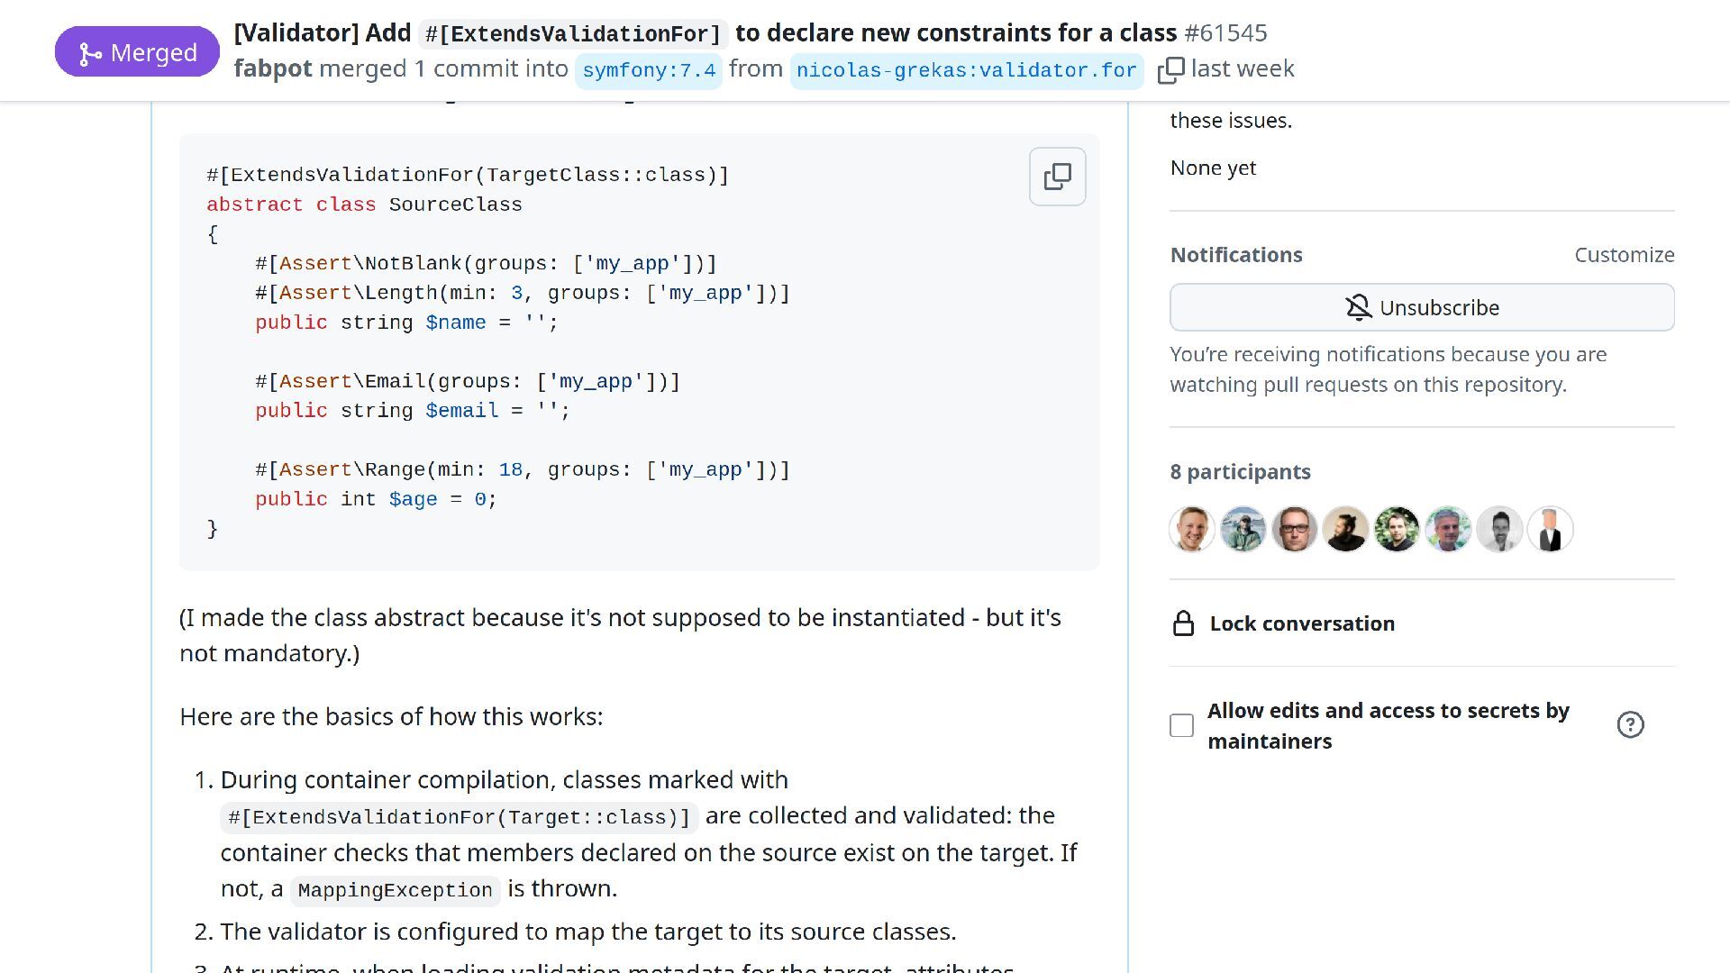Click the second participant avatar

pyautogui.click(x=1243, y=529)
